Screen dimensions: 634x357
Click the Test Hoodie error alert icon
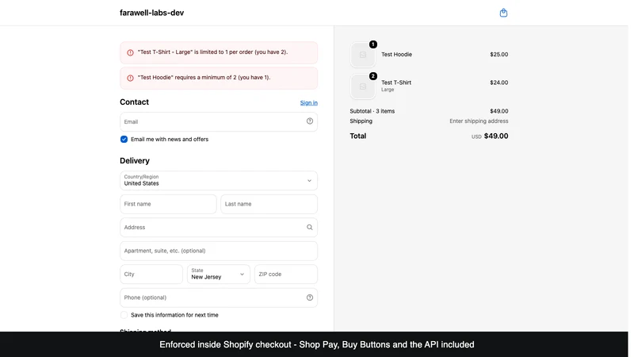(130, 78)
